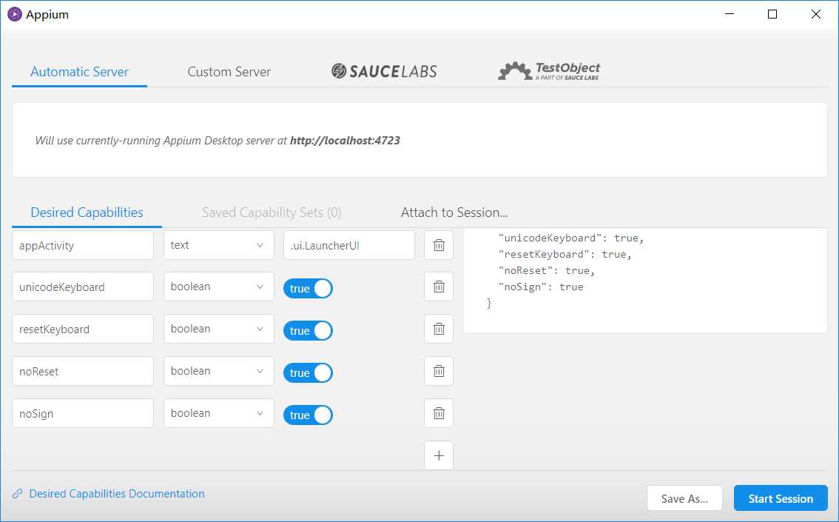Open Saved Capability Sets tab
Image resolution: width=839 pixels, height=522 pixels.
(272, 213)
